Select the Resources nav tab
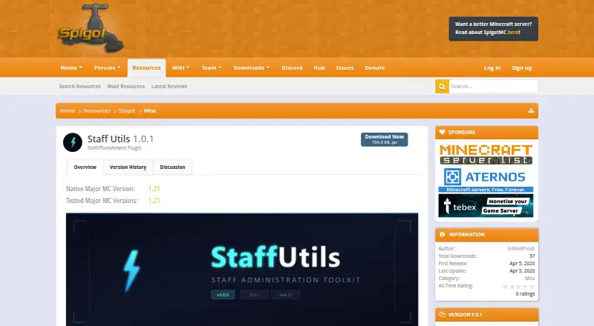Screen dimensions: 594x326 tap(146, 68)
